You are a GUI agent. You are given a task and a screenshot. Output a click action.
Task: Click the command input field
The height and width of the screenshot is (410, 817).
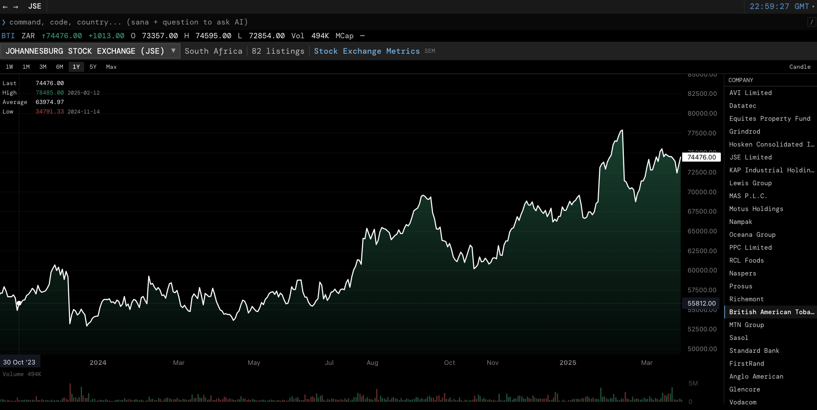click(x=172, y=22)
